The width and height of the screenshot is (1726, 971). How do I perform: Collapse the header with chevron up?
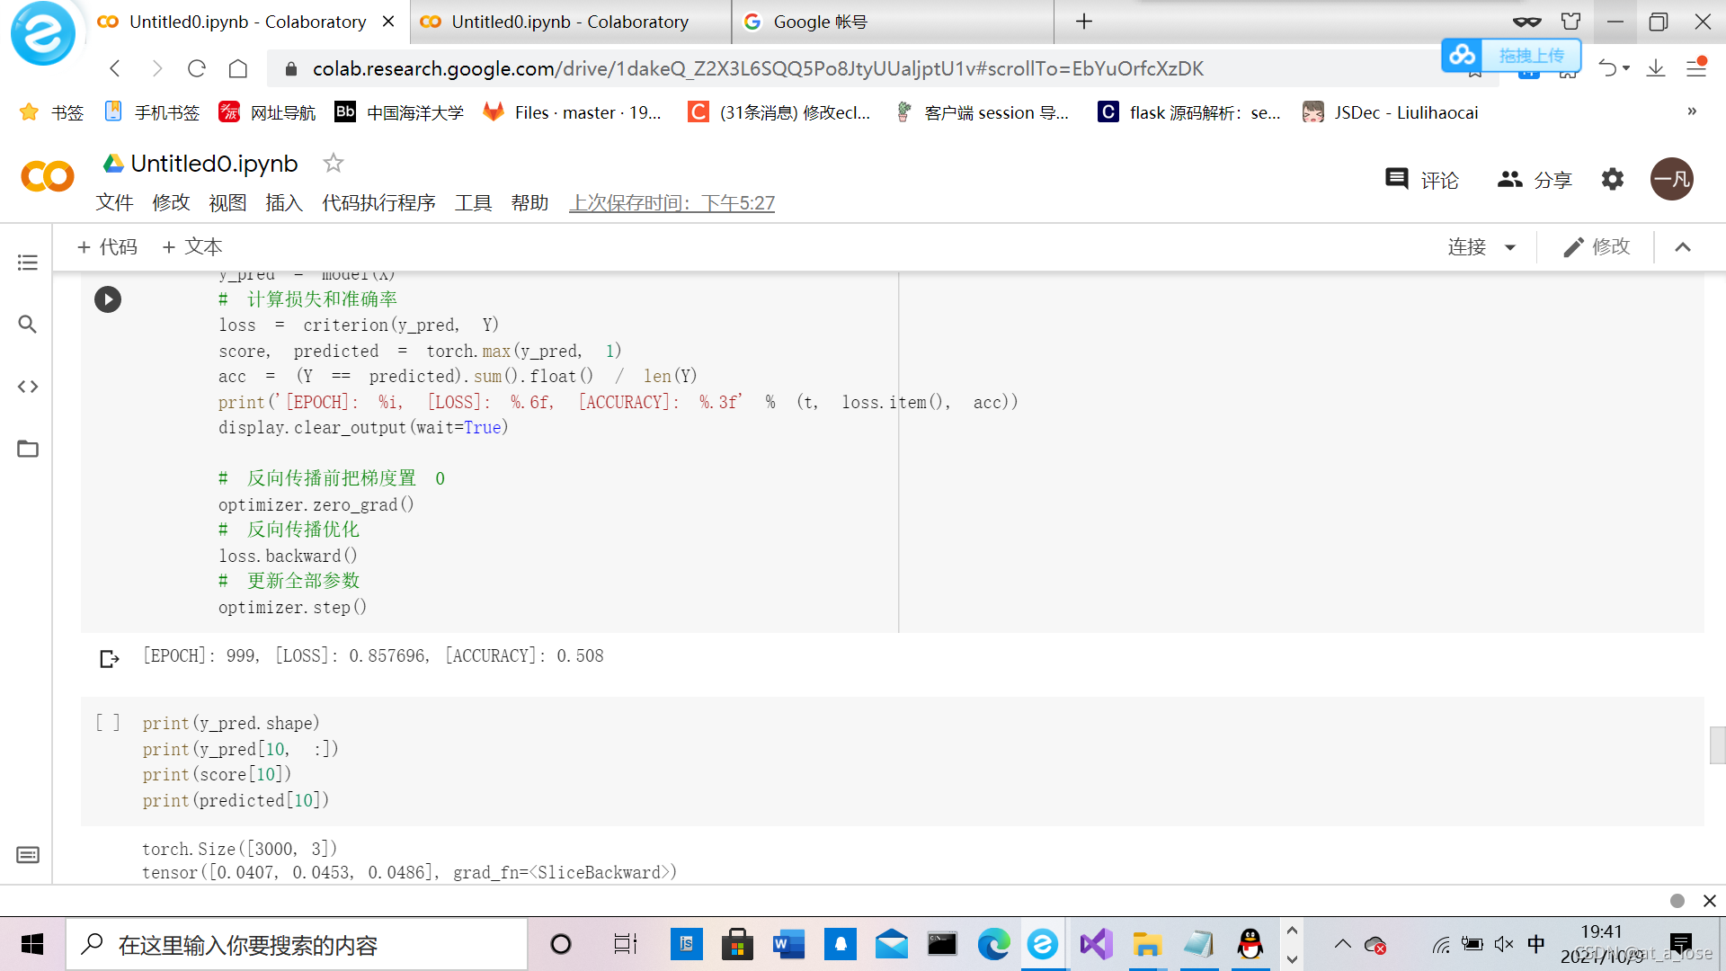point(1683,247)
